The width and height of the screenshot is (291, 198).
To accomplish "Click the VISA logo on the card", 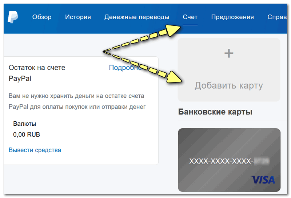I will (x=263, y=180).
